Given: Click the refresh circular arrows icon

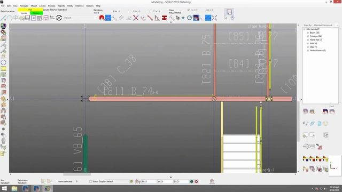Looking at the screenshot, I should (59, 18).
